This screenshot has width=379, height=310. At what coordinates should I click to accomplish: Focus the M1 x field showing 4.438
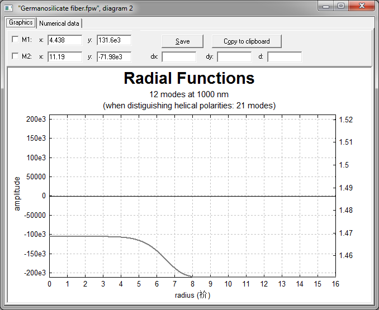[x=65, y=40]
